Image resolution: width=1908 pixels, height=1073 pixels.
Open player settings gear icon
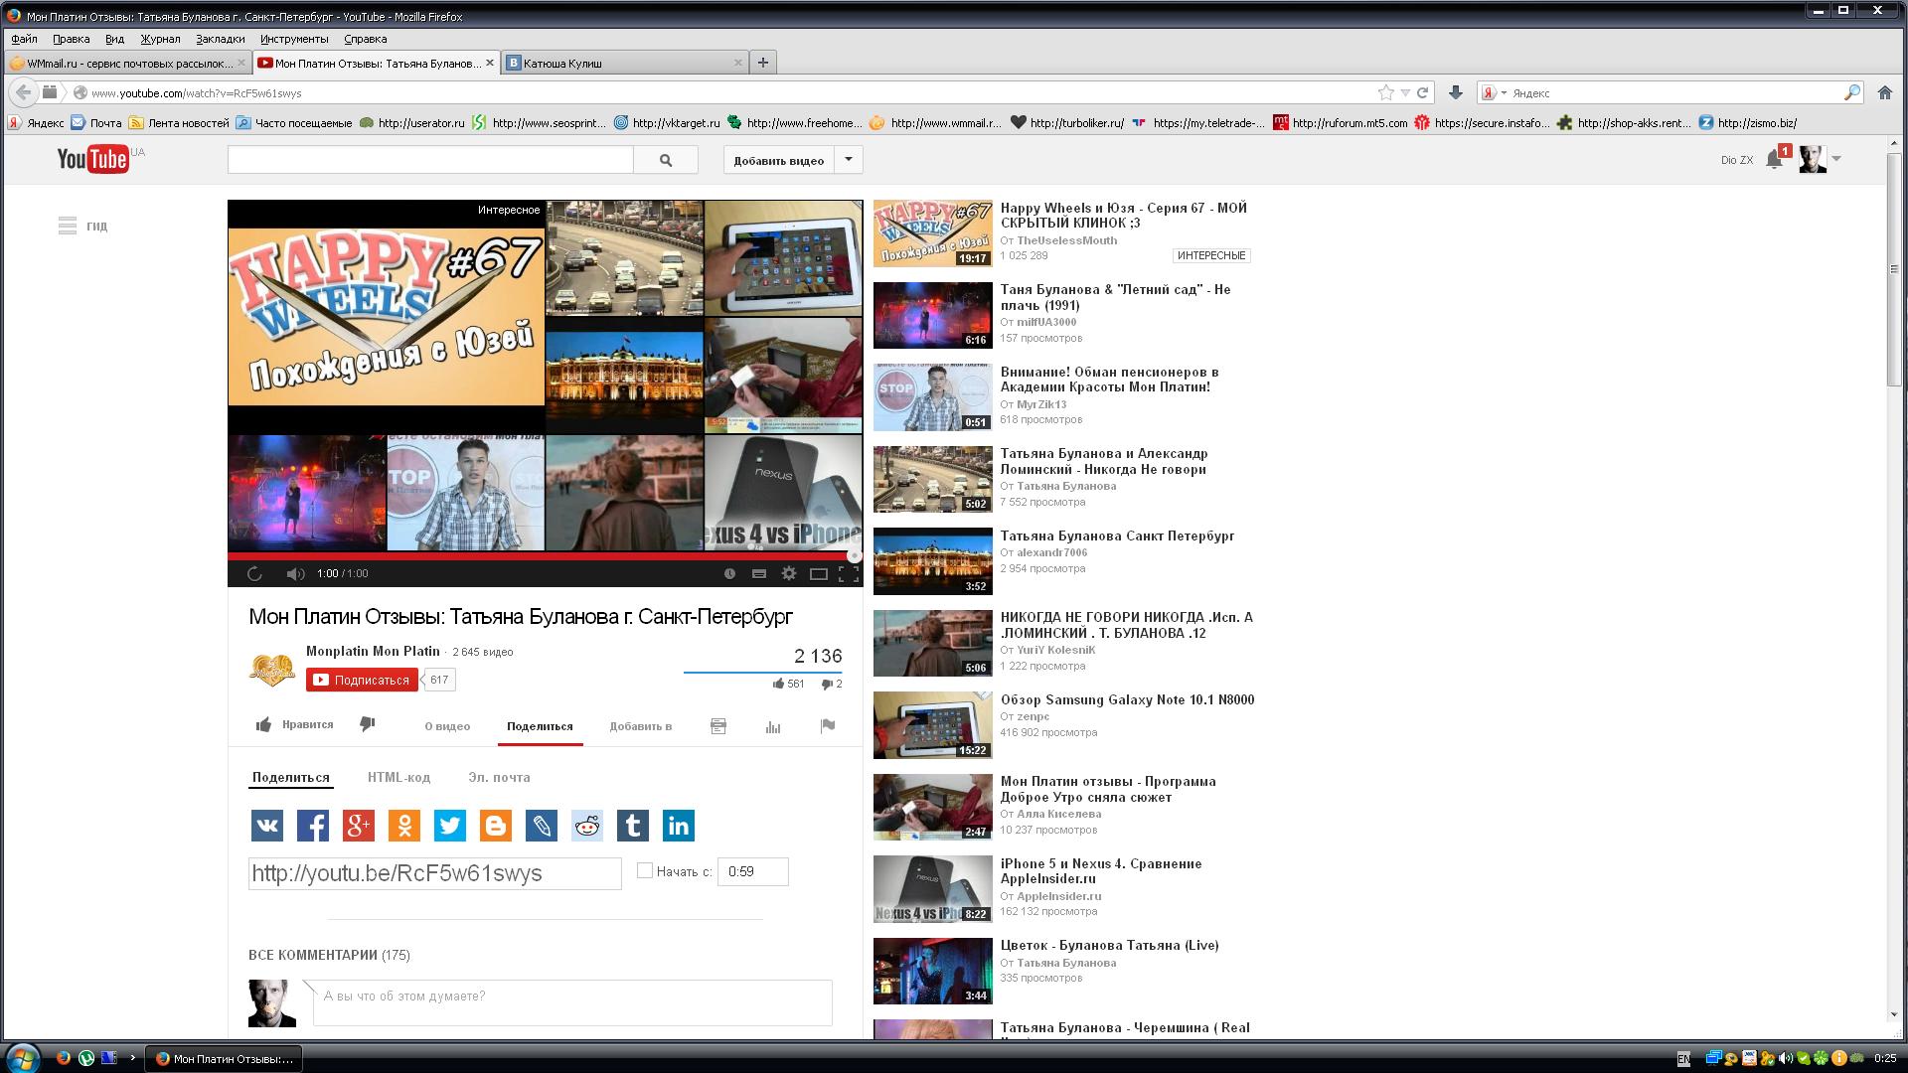pos(789,573)
